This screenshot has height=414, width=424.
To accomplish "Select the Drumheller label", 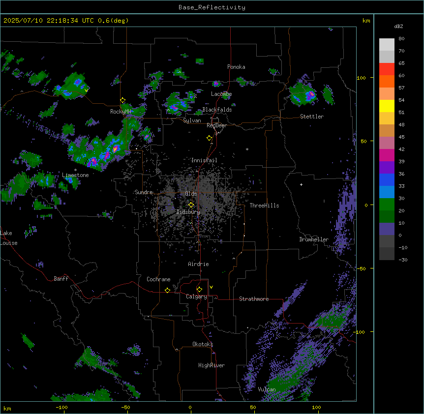I will pos(314,239).
